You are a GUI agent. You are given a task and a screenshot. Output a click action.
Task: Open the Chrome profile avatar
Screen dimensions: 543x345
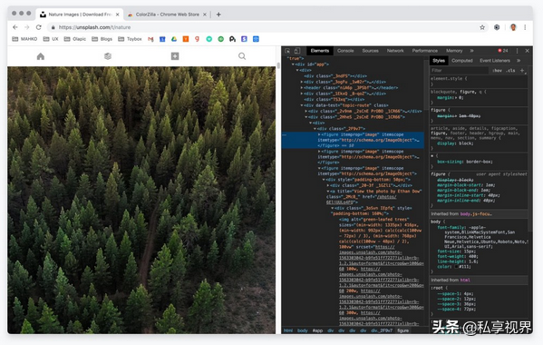513,27
